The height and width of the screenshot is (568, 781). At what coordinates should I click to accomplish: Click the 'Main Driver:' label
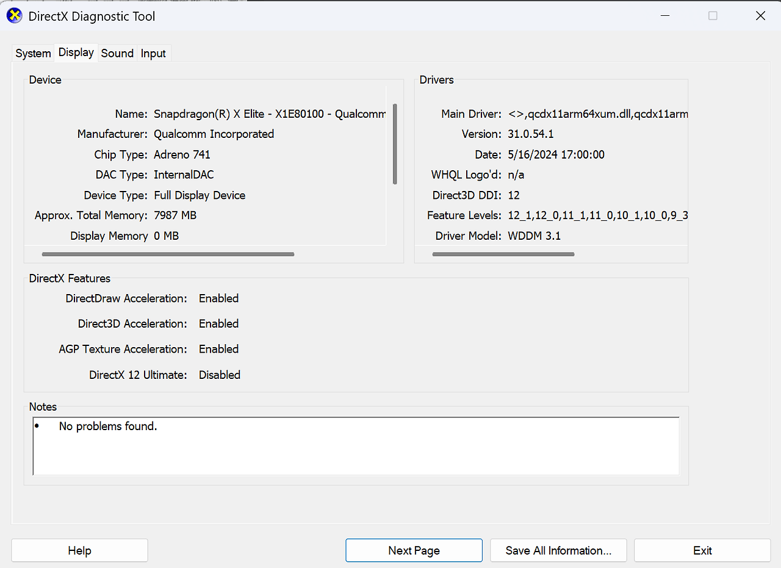[x=471, y=113]
